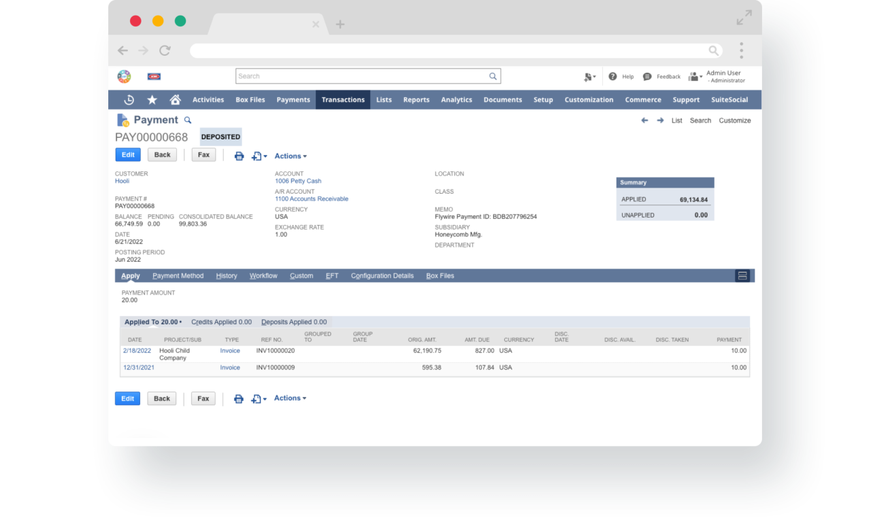Click the globe icon in the header
This screenshot has height=518, width=871.
tap(124, 76)
